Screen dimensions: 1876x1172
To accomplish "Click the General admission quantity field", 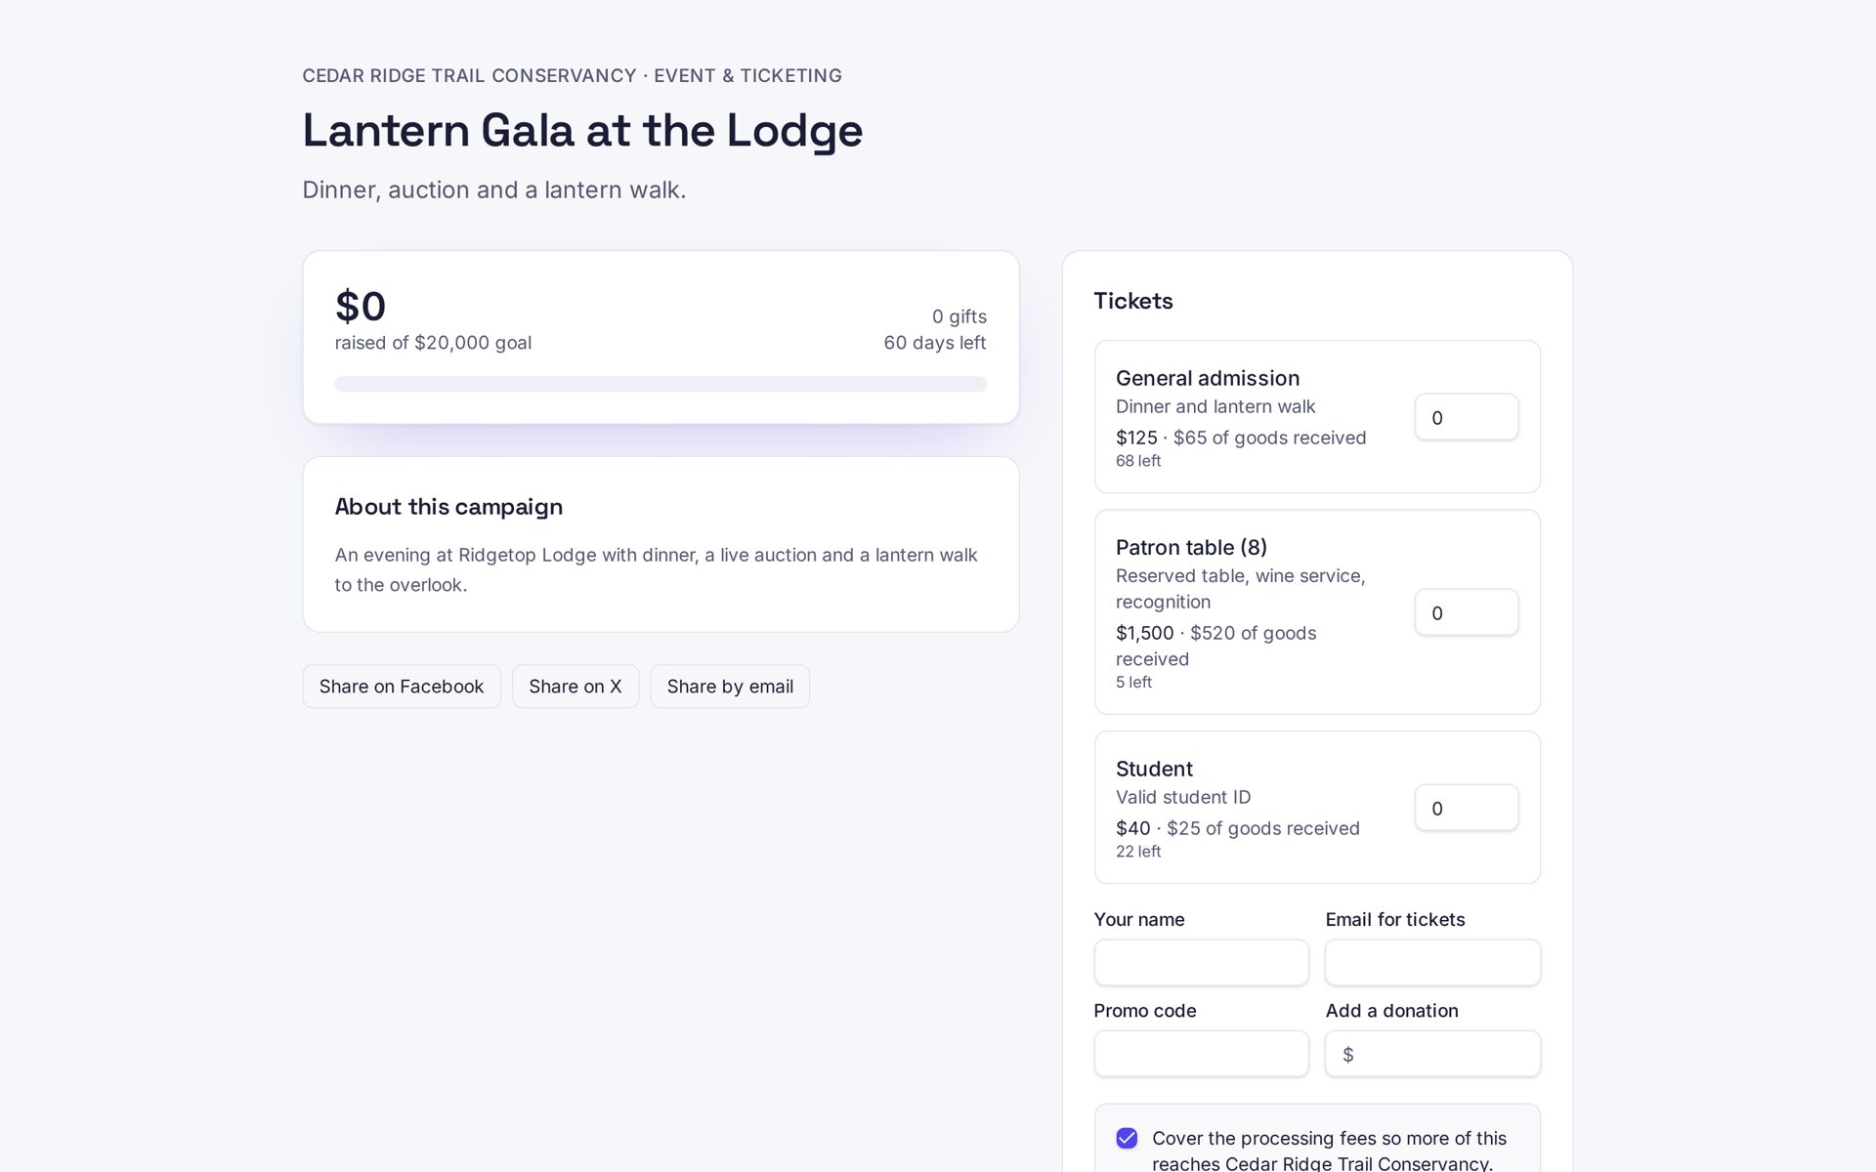I will [x=1467, y=417].
